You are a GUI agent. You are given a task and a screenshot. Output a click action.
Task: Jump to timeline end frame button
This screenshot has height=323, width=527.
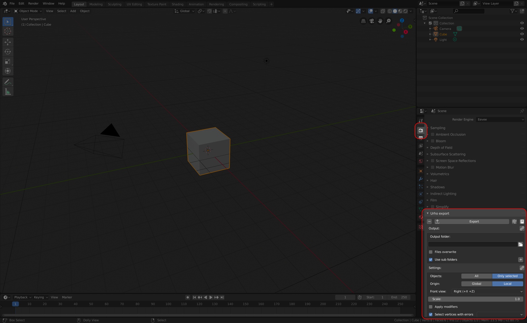point(222,297)
